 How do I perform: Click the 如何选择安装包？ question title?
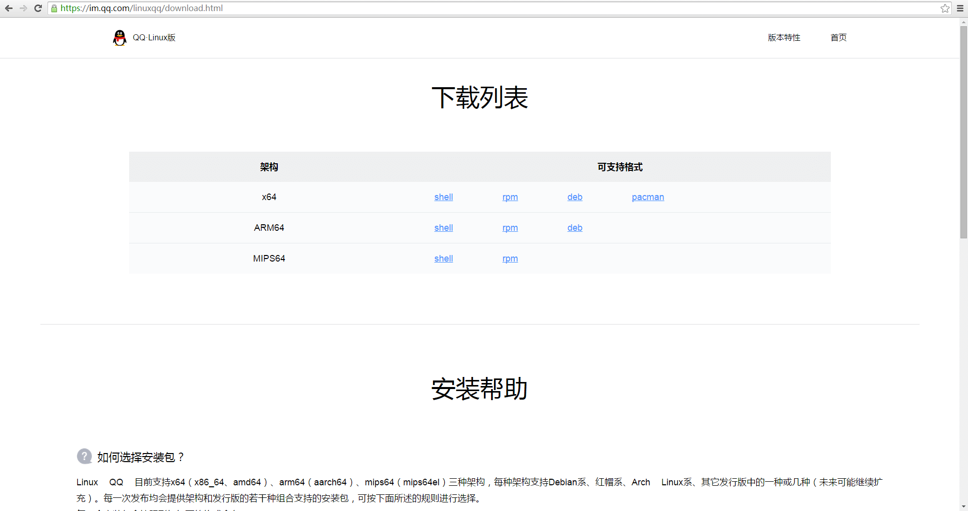[x=141, y=457]
